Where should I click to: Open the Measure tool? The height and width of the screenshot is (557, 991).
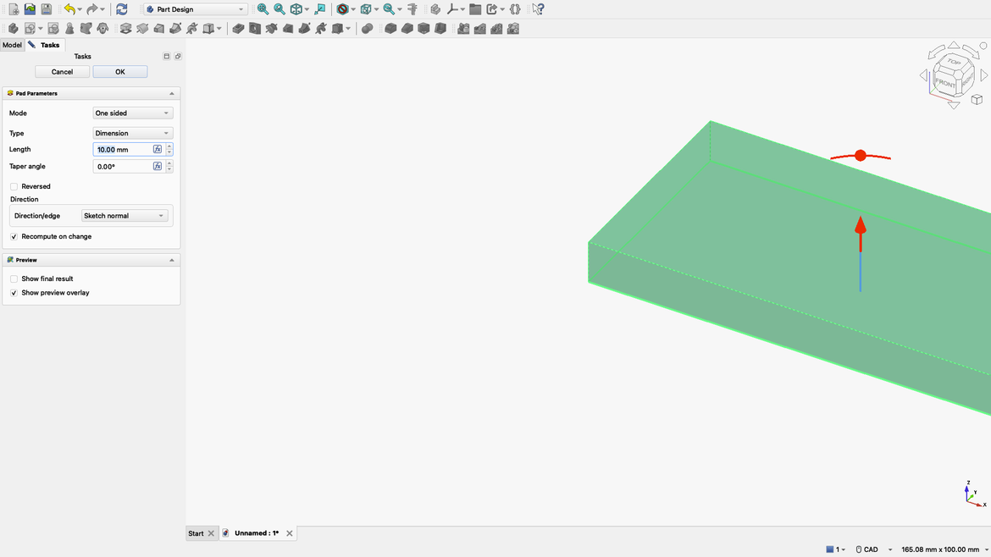click(x=412, y=8)
